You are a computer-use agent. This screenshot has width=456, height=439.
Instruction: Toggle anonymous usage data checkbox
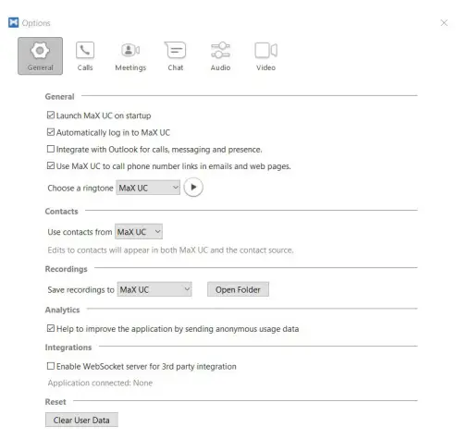[51, 328]
